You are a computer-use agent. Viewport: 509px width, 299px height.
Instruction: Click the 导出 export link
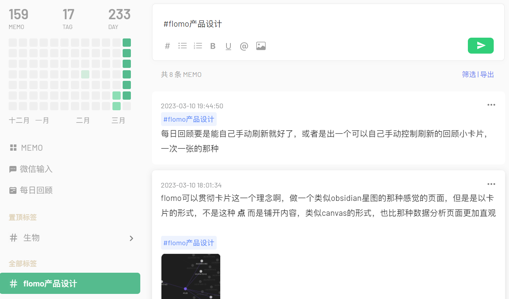click(x=487, y=75)
